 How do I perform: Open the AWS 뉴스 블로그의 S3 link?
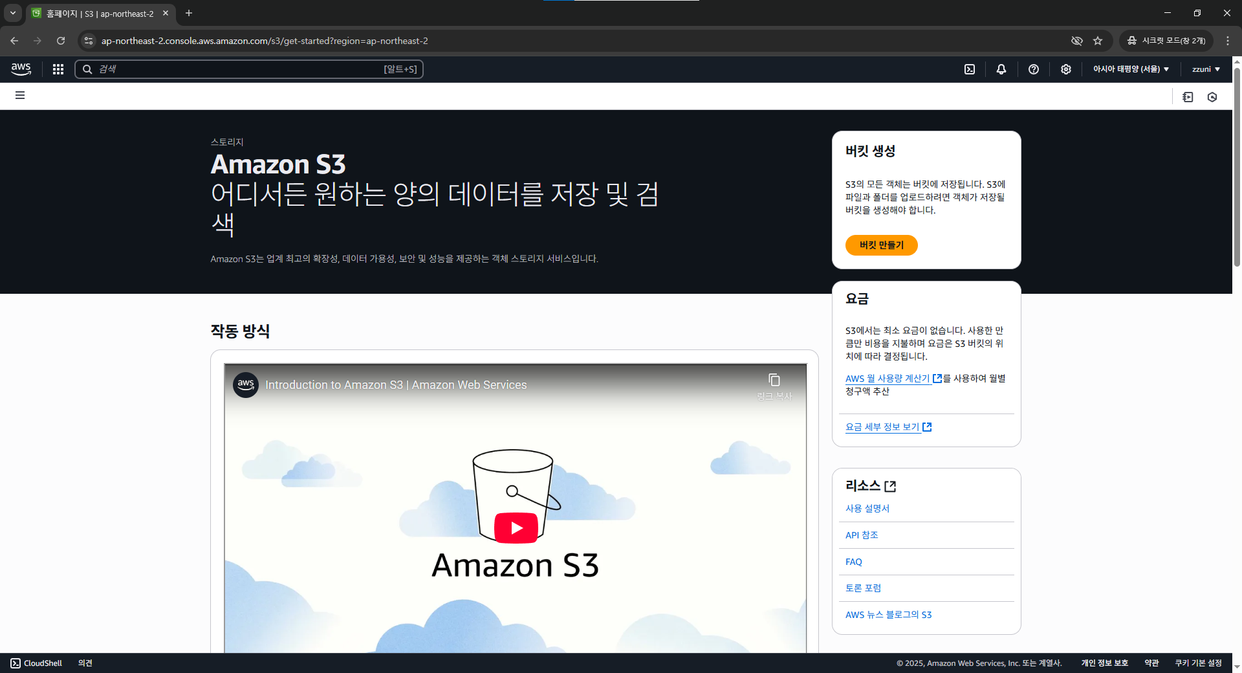[x=888, y=615]
